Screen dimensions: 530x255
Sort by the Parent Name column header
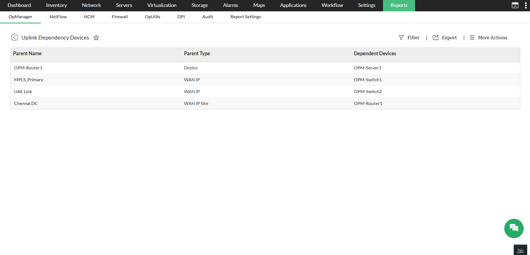click(x=27, y=53)
